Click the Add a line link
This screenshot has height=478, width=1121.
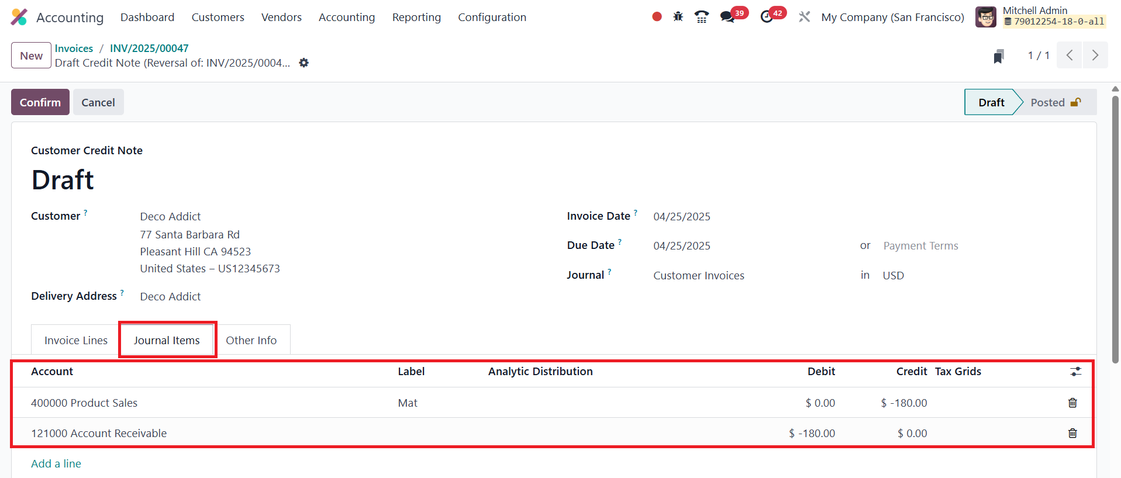tap(56, 463)
